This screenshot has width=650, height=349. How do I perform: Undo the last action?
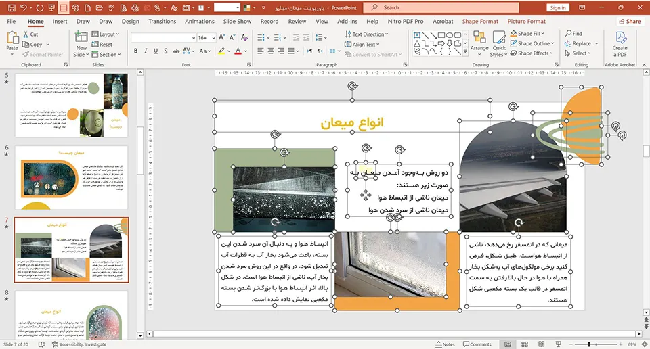pyautogui.click(x=23, y=8)
